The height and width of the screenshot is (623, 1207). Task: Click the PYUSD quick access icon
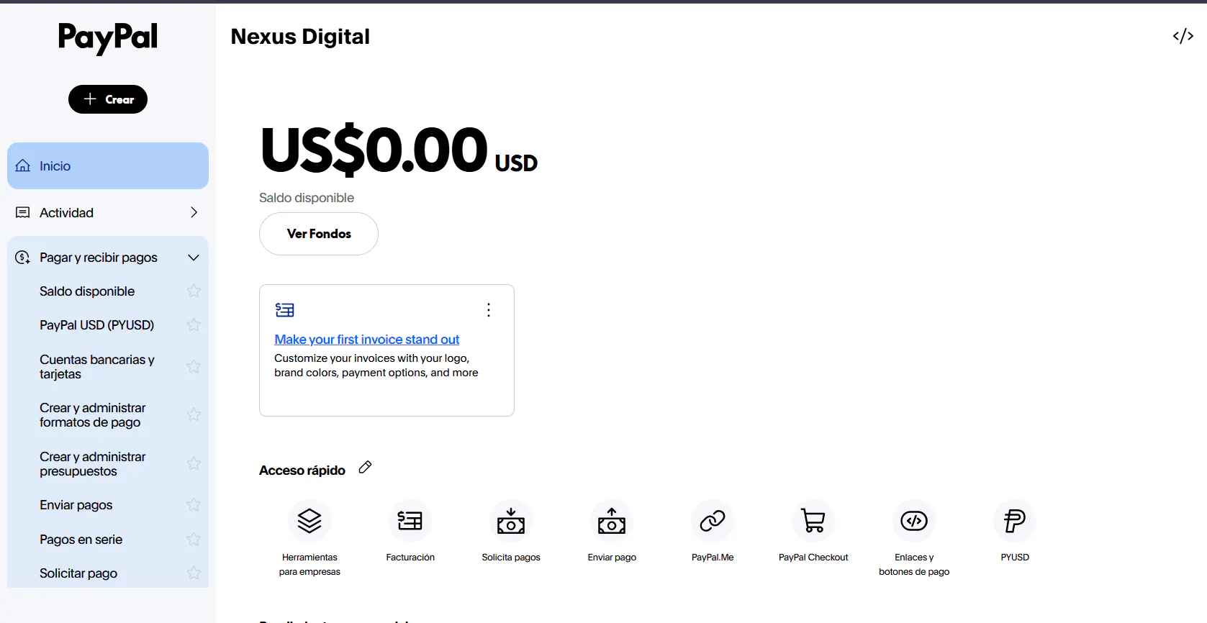[1015, 521]
